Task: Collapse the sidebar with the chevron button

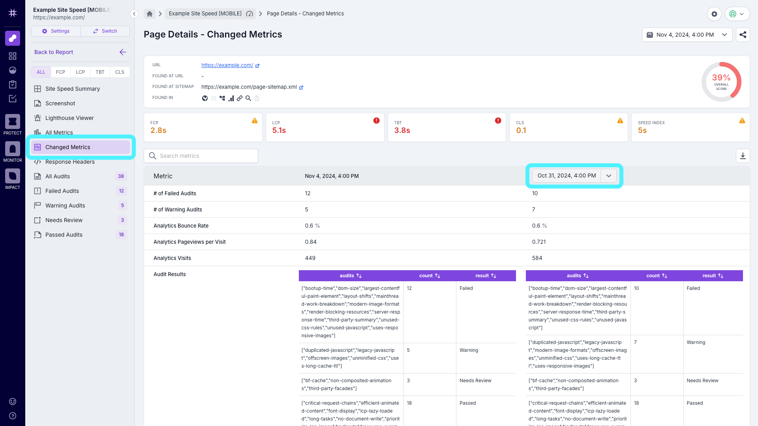Action: pyautogui.click(x=134, y=14)
